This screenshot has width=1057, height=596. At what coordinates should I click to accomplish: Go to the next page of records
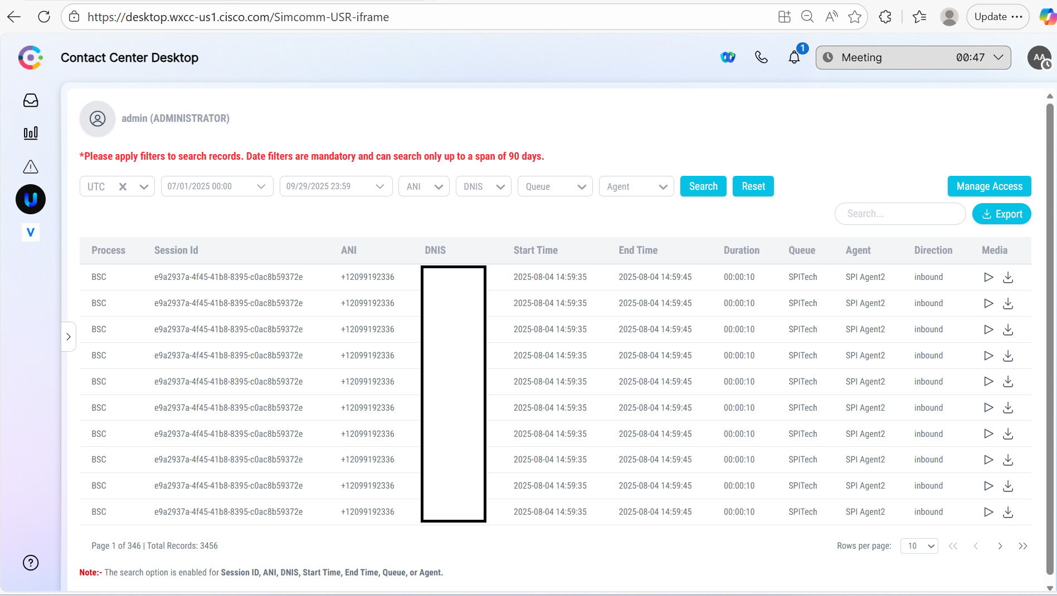tap(1000, 546)
